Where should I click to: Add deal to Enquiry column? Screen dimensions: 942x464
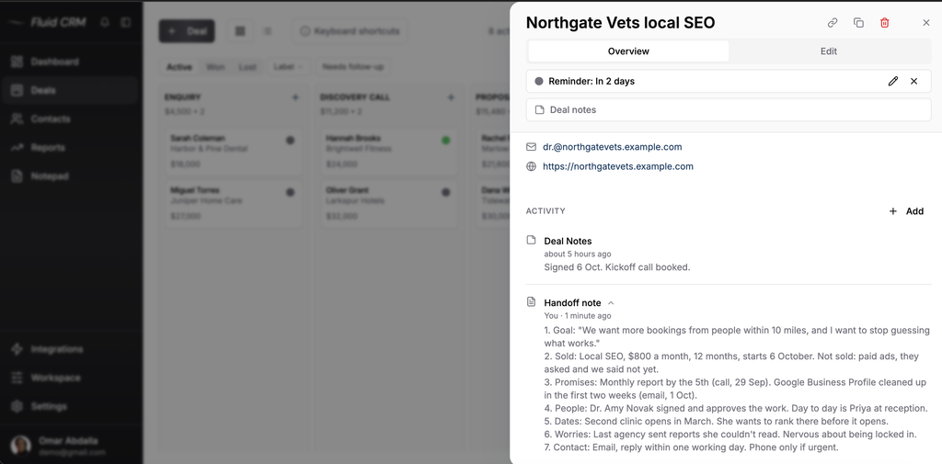click(x=295, y=97)
